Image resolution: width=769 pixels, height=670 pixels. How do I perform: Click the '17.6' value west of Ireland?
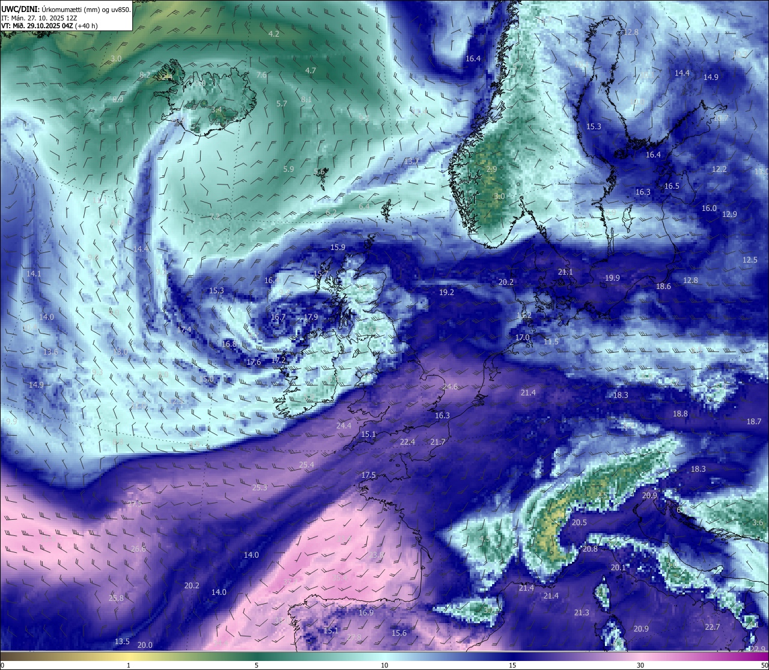pos(254,362)
